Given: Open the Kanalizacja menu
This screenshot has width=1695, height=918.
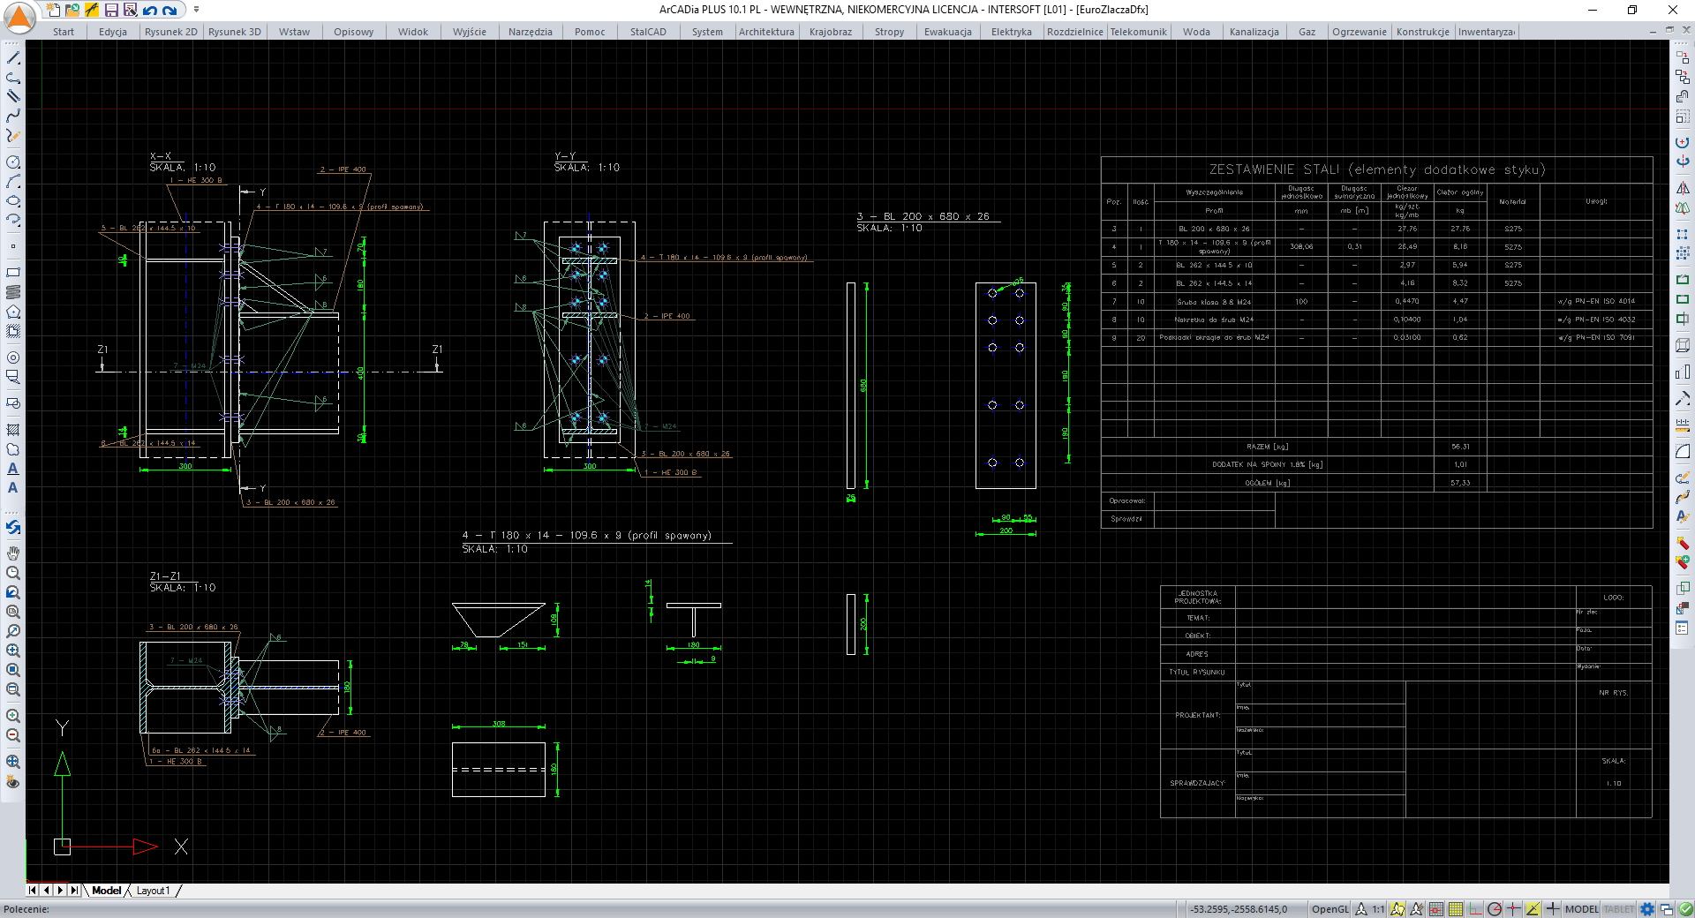Looking at the screenshot, I should tap(1254, 31).
